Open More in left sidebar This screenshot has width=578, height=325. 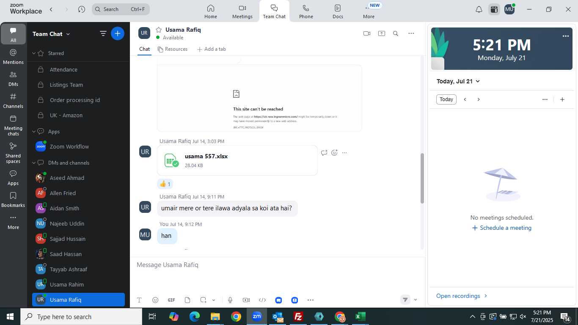tap(13, 222)
